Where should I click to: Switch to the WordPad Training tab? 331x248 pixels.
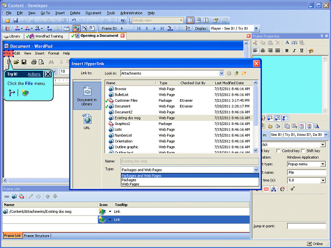(47, 36)
